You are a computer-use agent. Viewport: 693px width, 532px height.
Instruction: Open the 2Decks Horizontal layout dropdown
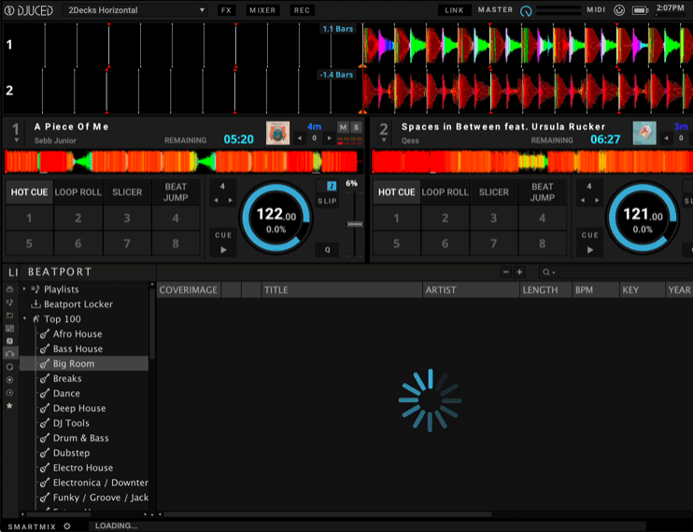[x=136, y=10]
